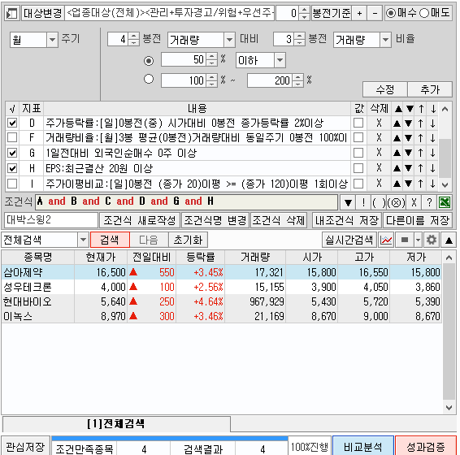The width and height of the screenshot is (460, 455).
Task: Click the 내조건식 저장 button
Action: [347, 220]
